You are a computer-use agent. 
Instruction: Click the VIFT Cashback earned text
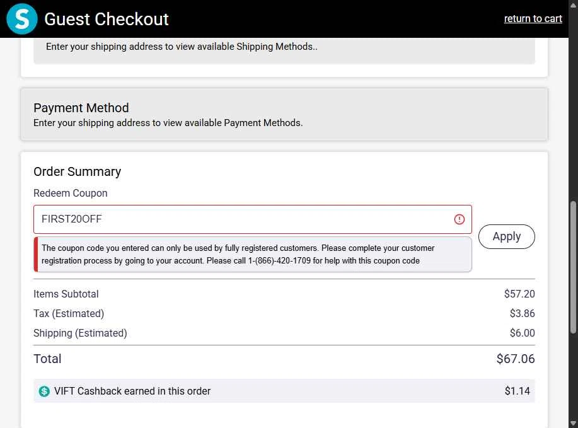(132, 391)
